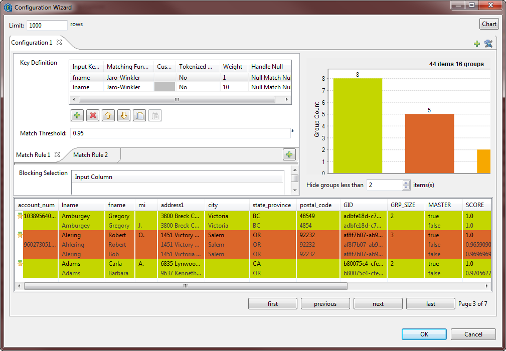This screenshot has width=506, height=351.
Task: Delete the selected key definition row
Action: pos(92,116)
